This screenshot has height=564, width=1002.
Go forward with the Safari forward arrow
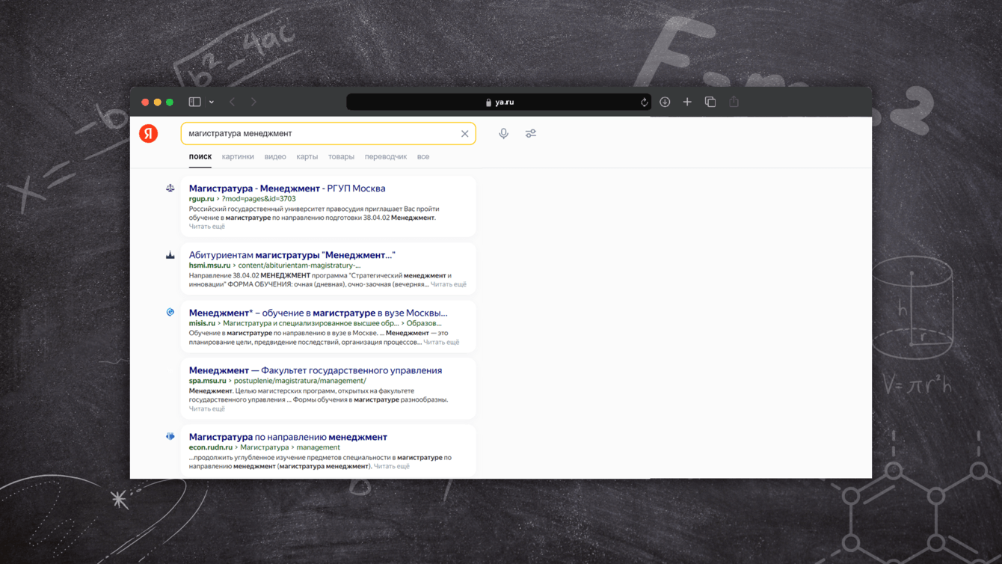point(254,102)
